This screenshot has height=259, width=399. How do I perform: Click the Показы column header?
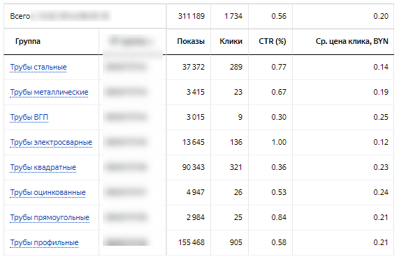[191, 41]
